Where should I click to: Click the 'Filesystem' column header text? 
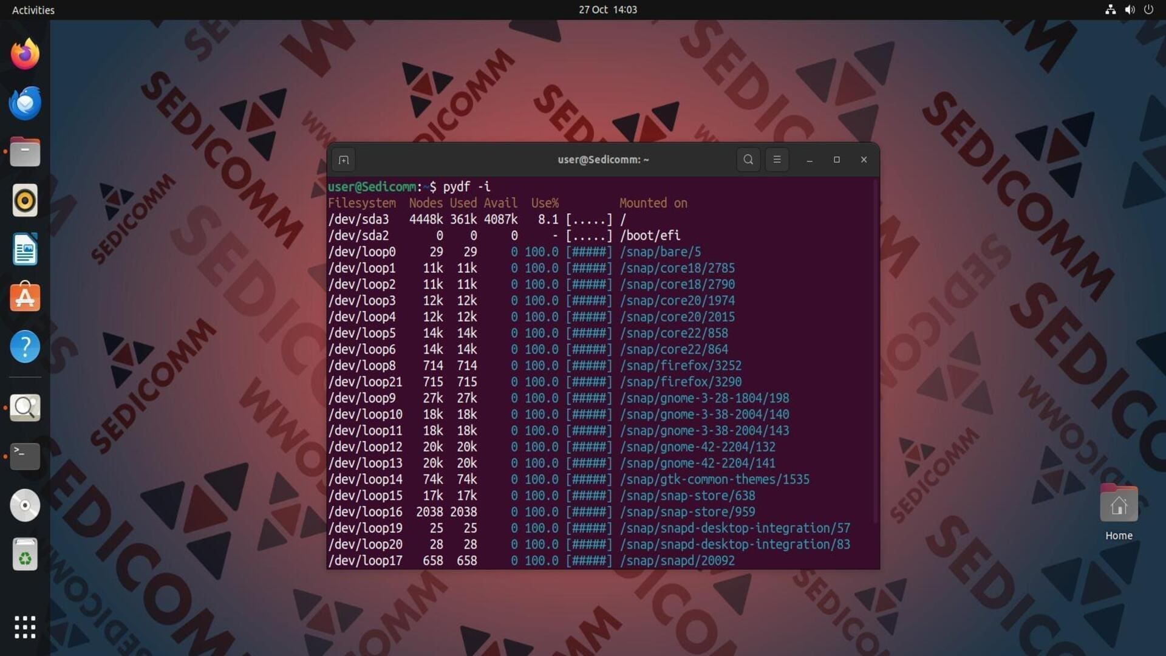[362, 203]
